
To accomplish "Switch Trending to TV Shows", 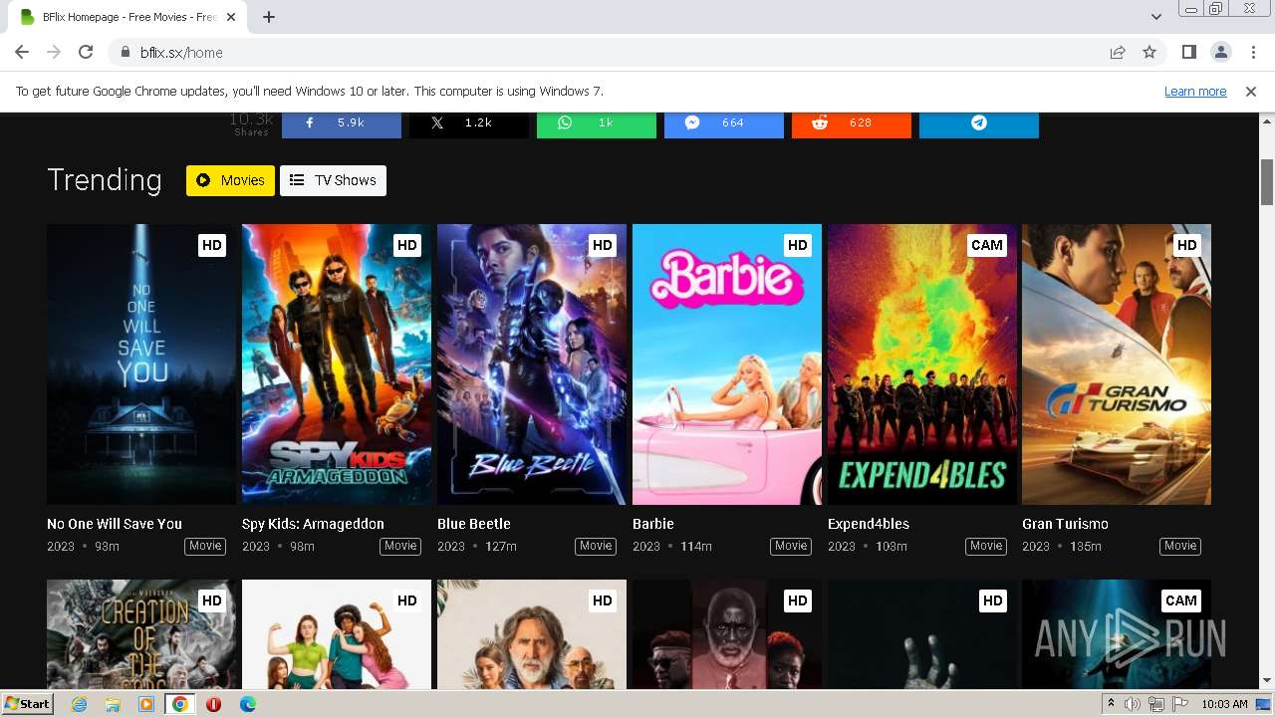I will (333, 180).
